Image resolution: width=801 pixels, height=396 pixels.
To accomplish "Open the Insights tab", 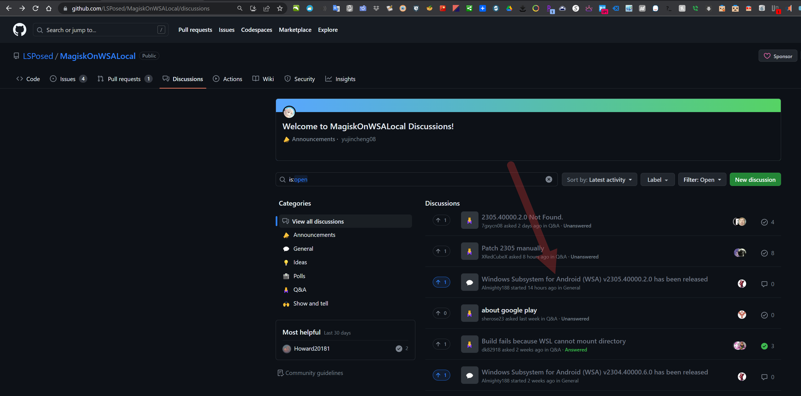I will 340,79.
